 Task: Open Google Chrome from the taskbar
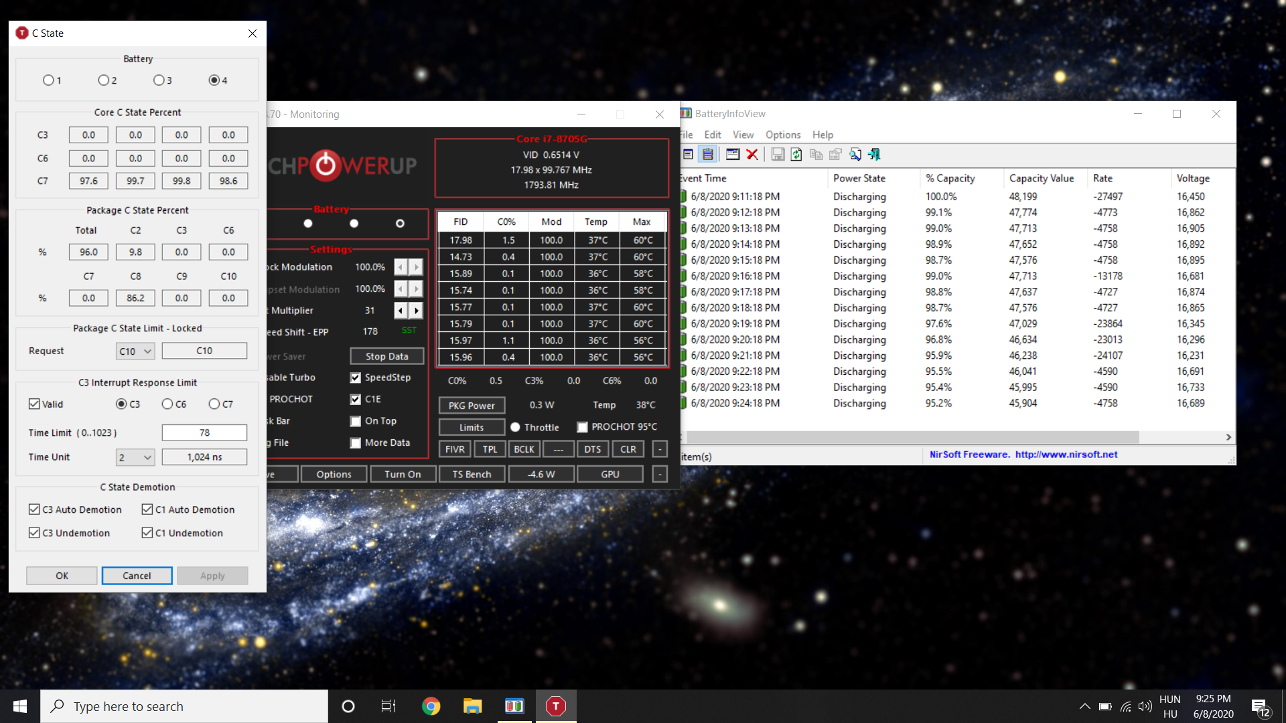(431, 706)
